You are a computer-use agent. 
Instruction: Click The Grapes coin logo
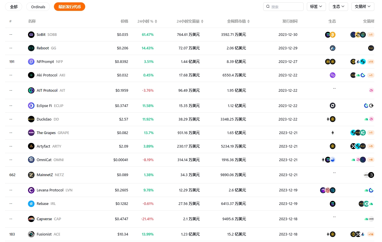[31, 133]
